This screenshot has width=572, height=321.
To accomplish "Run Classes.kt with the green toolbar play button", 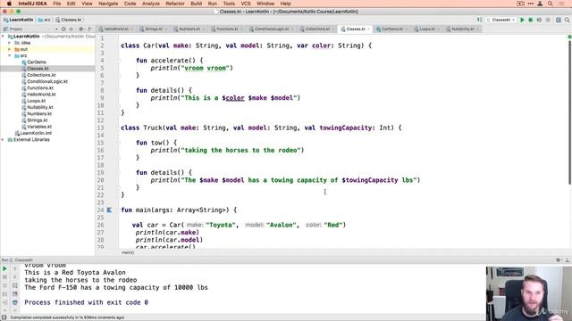I will coord(522,20).
